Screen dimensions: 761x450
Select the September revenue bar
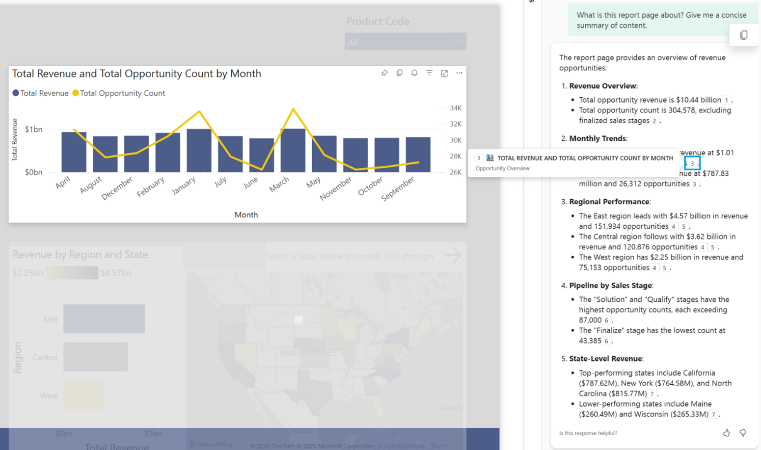click(418, 155)
